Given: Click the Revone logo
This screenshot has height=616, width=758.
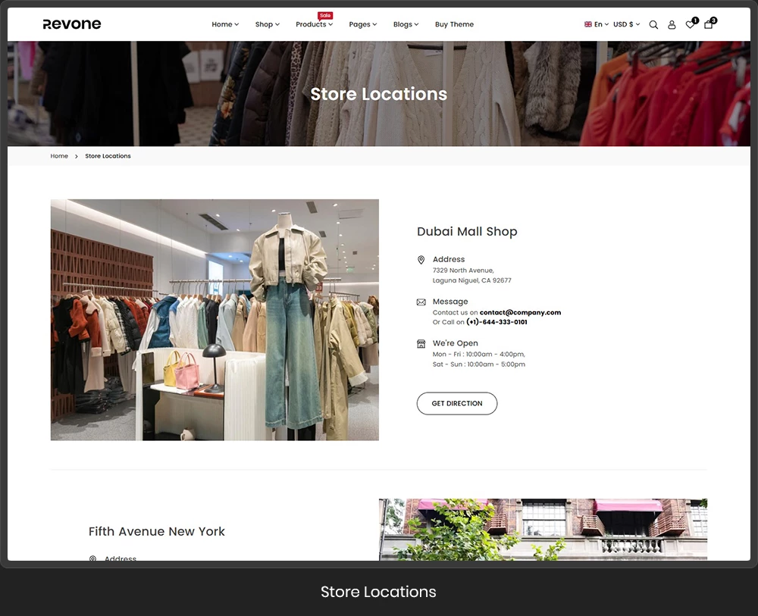Looking at the screenshot, I should 72,23.
